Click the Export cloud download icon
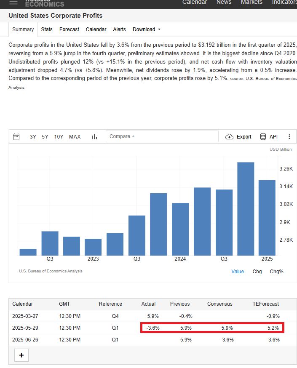 coord(229,136)
